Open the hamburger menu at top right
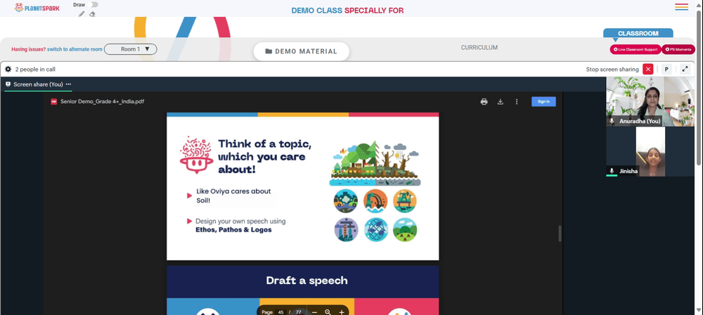The height and width of the screenshot is (315, 703). pos(681,7)
